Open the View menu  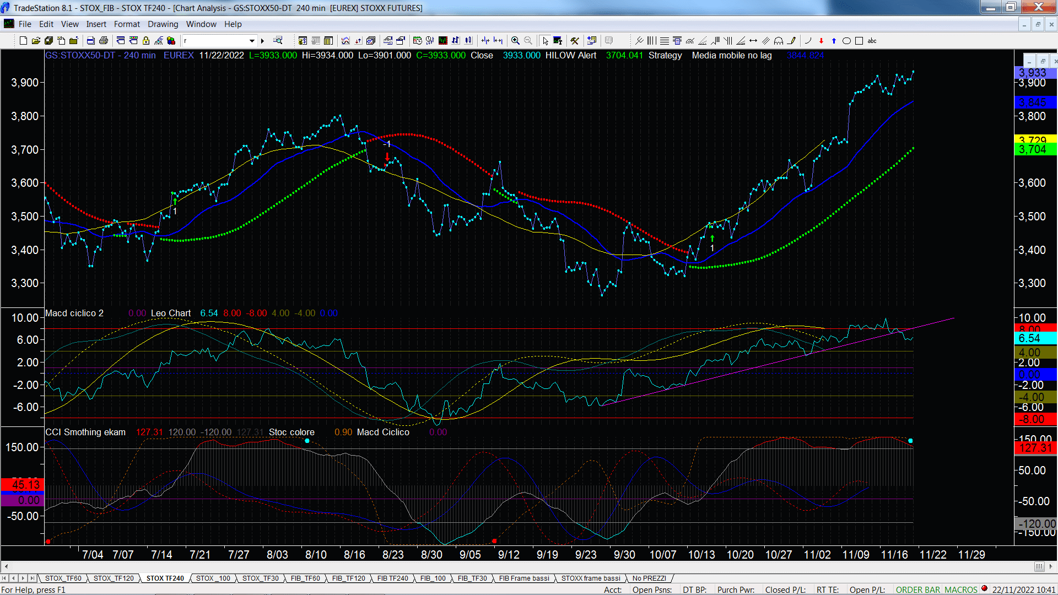tap(70, 24)
